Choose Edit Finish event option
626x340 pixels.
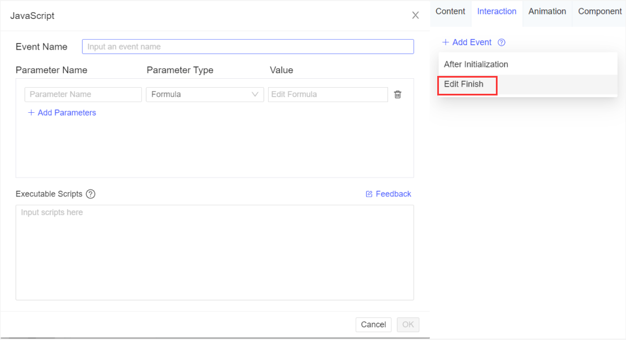point(527,84)
